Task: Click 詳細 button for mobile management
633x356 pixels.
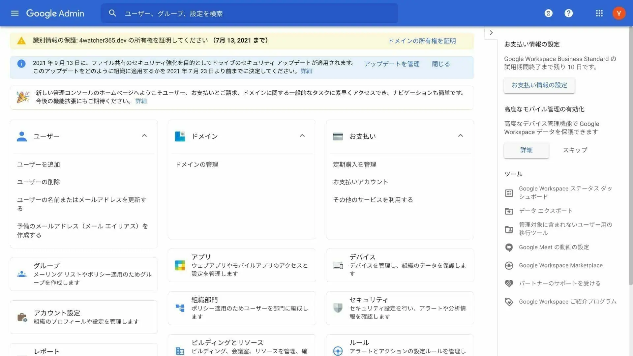Action: (526, 150)
